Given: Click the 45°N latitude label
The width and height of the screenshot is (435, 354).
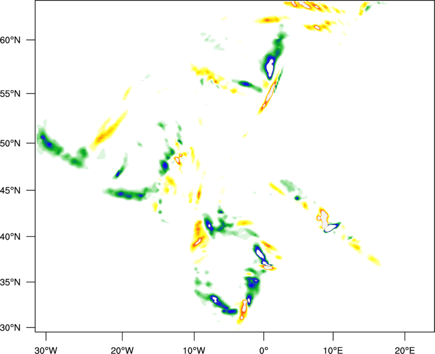Looking at the screenshot, I should pyautogui.click(x=10, y=191).
